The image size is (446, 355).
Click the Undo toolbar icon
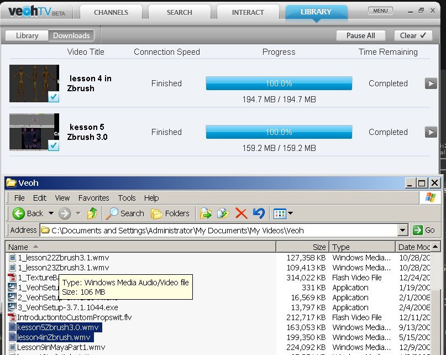[x=259, y=213]
